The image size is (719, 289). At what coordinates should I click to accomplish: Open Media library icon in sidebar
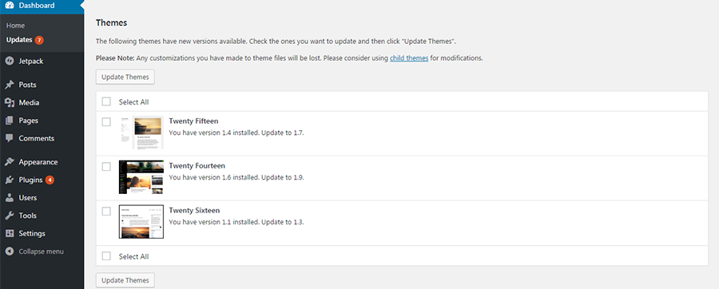(x=9, y=103)
